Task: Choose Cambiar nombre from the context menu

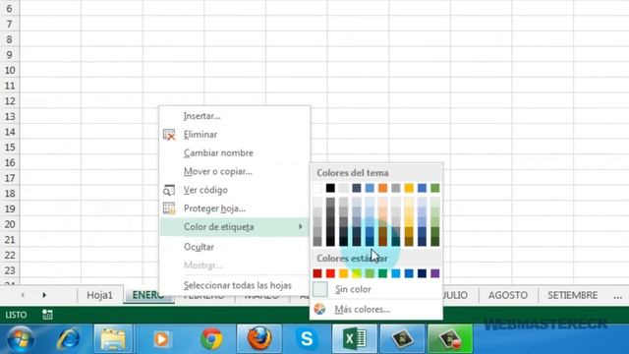Action: [x=218, y=153]
